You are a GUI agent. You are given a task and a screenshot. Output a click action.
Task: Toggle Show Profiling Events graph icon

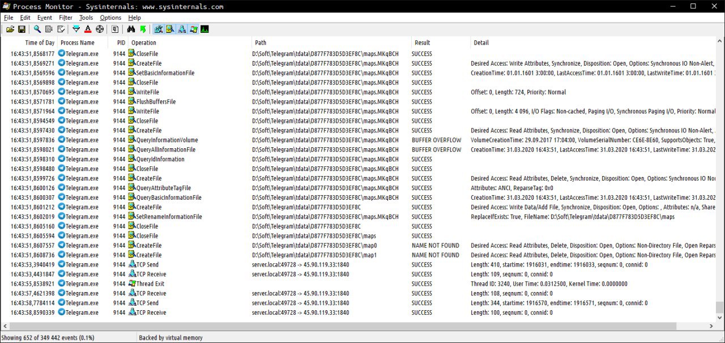click(204, 29)
